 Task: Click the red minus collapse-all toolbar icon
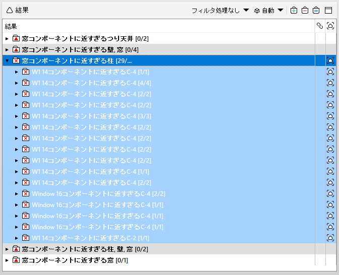[305, 11]
